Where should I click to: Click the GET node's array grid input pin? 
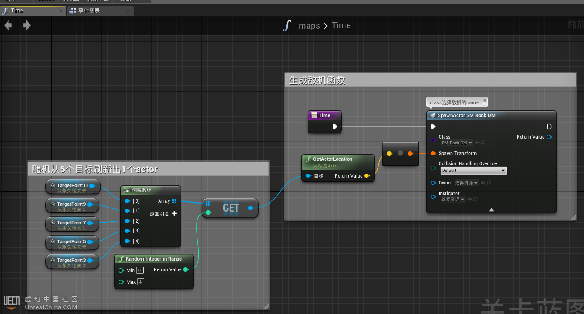point(208,203)
